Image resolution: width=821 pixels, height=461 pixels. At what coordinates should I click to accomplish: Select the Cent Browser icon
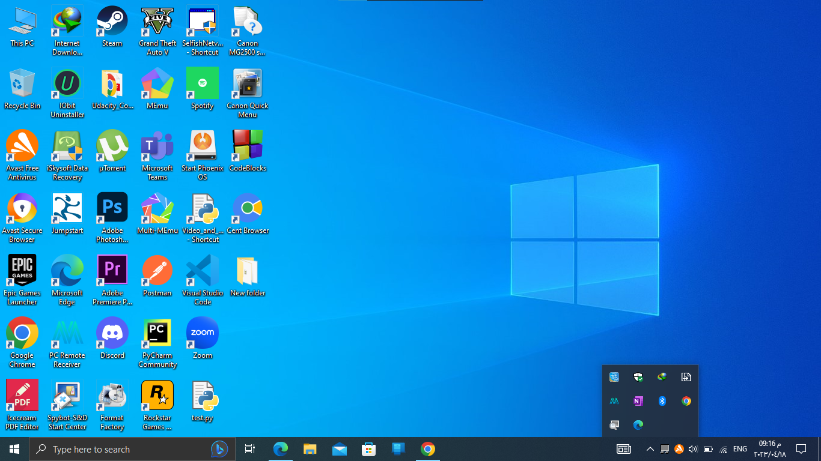[248, 214]
